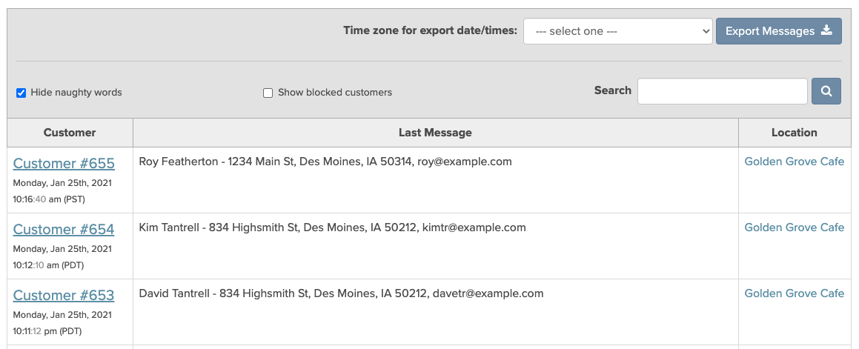The image size is (859, 349).
Task: Enable Show blocked customers checkbox
Action: [268, 93]
